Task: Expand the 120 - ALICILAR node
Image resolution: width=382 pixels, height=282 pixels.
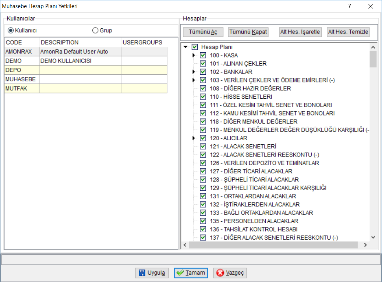Action: pos(194,138)
